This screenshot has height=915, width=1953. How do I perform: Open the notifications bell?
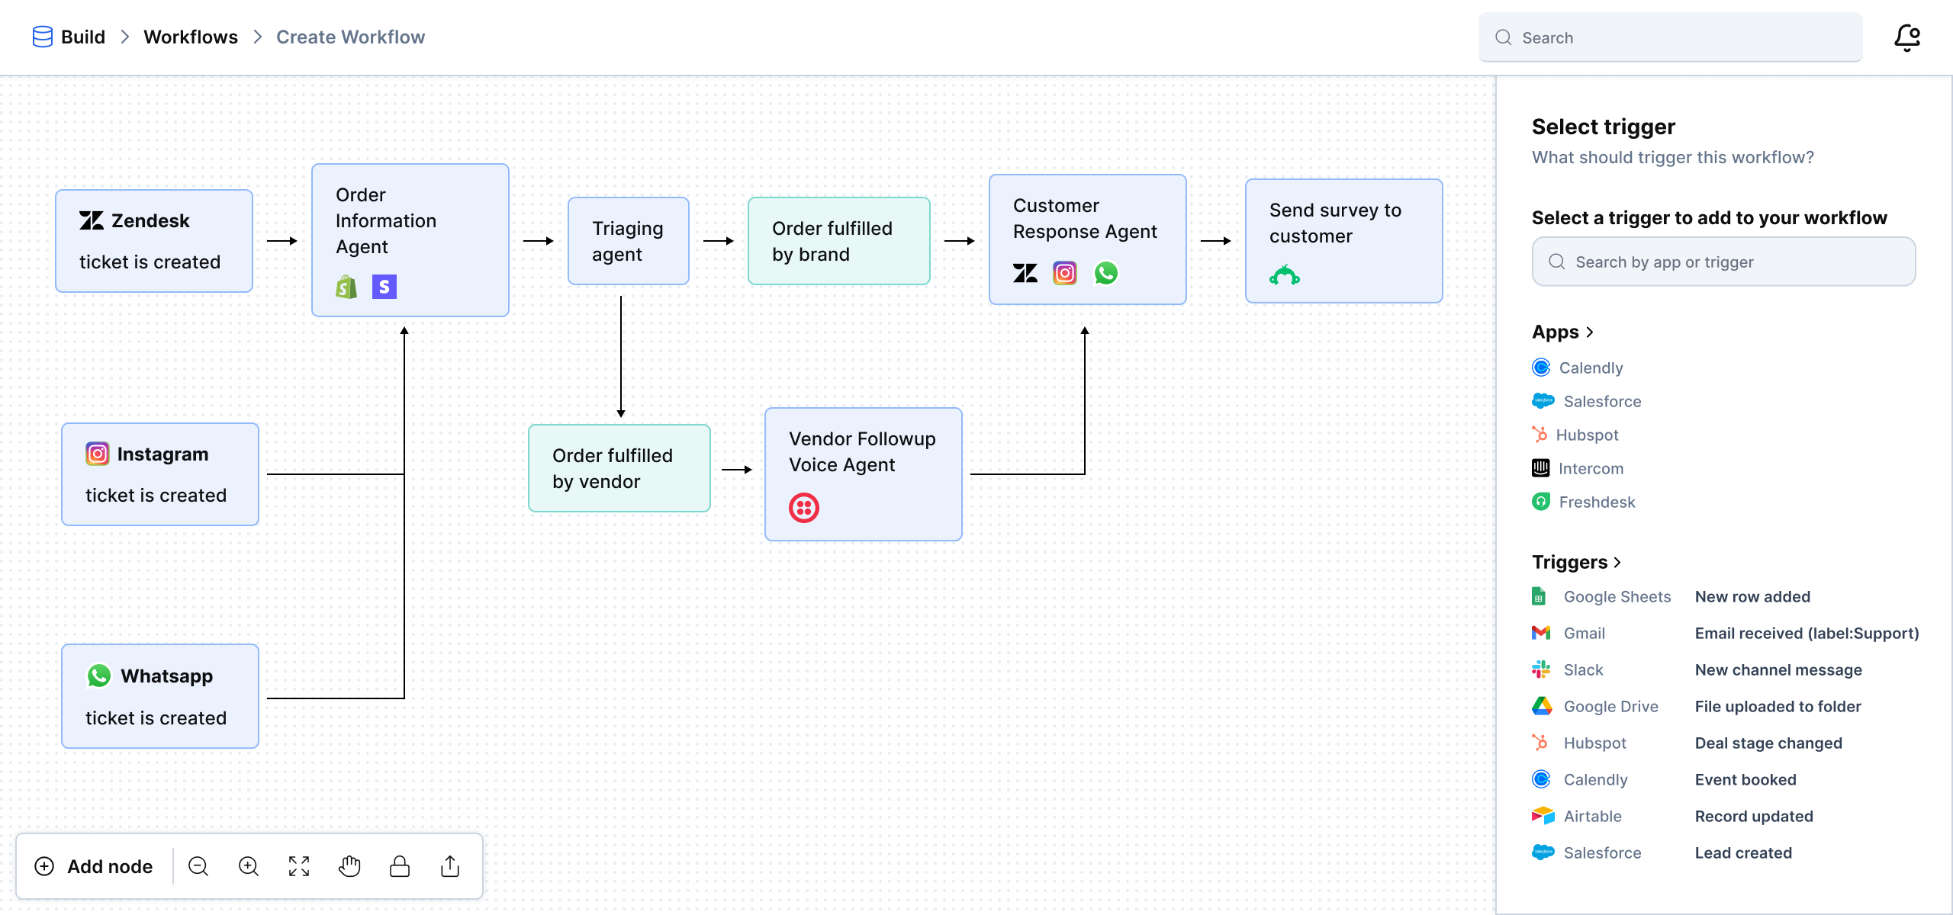click(x=1907, y=37)
